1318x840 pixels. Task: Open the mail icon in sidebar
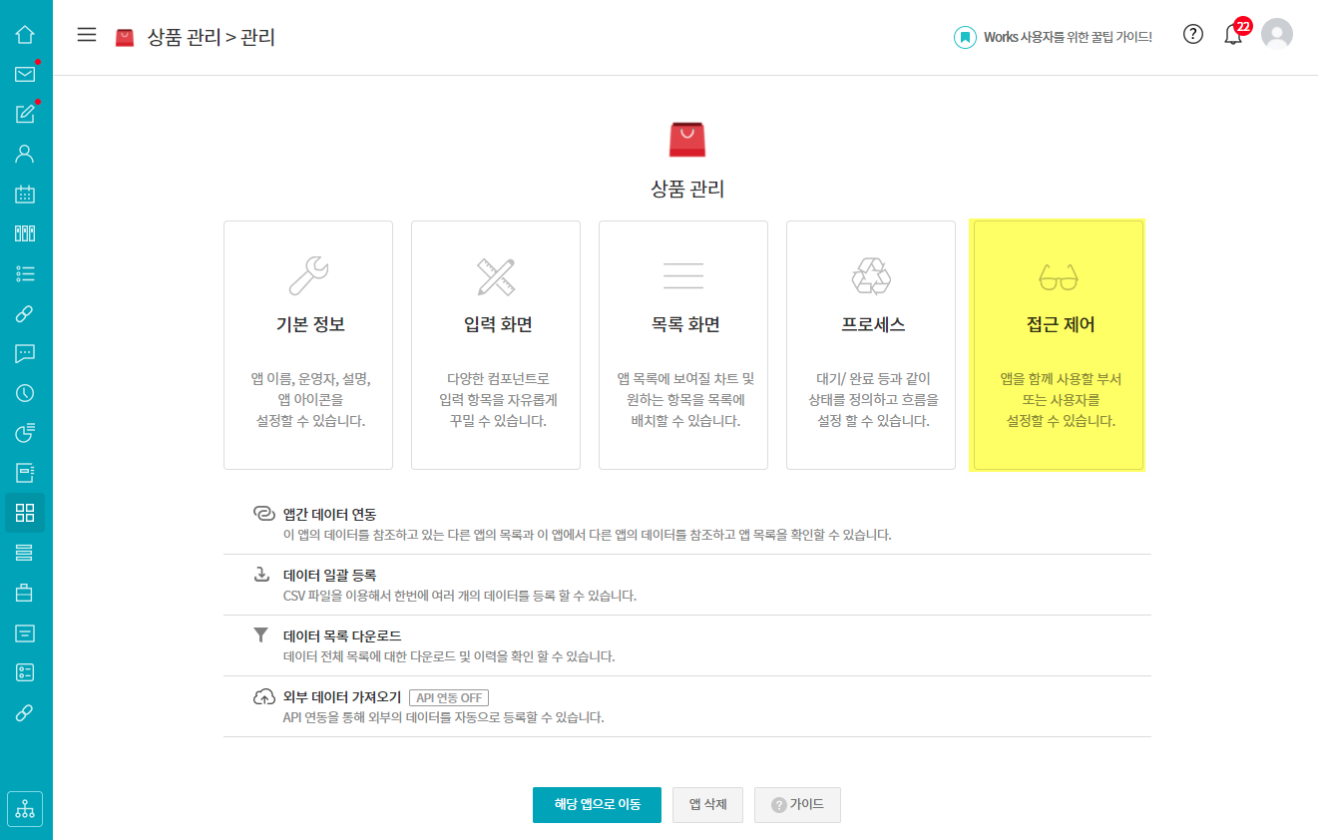[x=25, y=74]
